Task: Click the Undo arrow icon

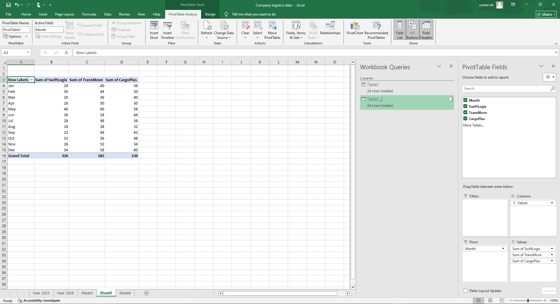Action: click(x=17, y=5)
